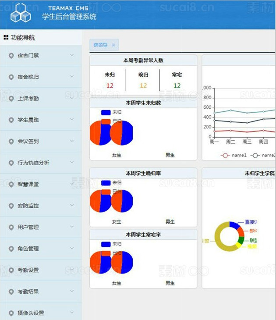Image resolution: width=276 pixels, height=320 pixels.
Task: Click the orange 晚归 count 12
Action: 143,85
